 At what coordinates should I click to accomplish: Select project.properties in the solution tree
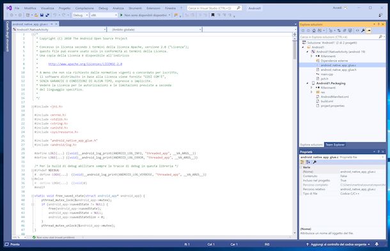click(332, 105)
